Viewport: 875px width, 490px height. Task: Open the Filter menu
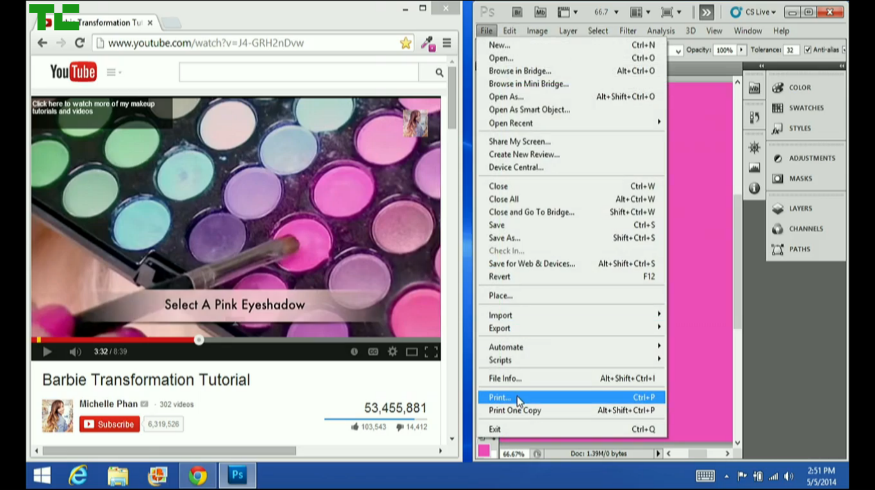pos(628,31)
